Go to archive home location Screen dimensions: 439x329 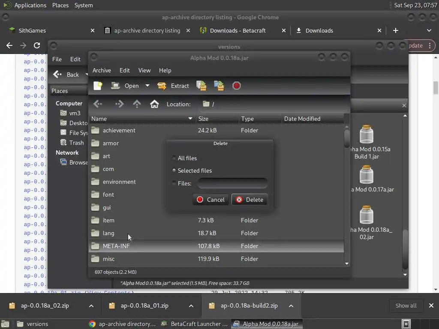(154, 104)
